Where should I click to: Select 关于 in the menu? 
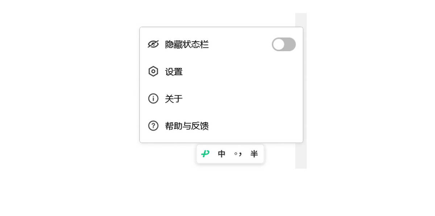tap(174, 99)
